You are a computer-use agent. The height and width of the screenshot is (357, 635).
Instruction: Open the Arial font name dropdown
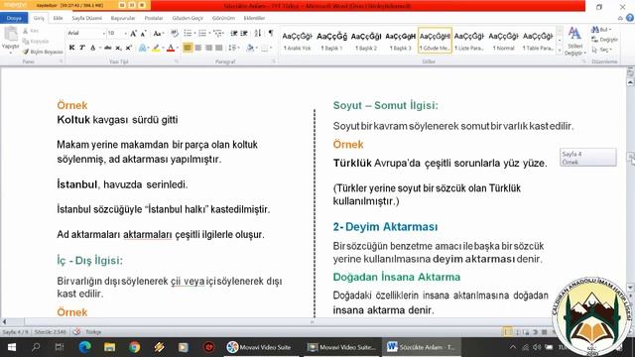point(103,33)
